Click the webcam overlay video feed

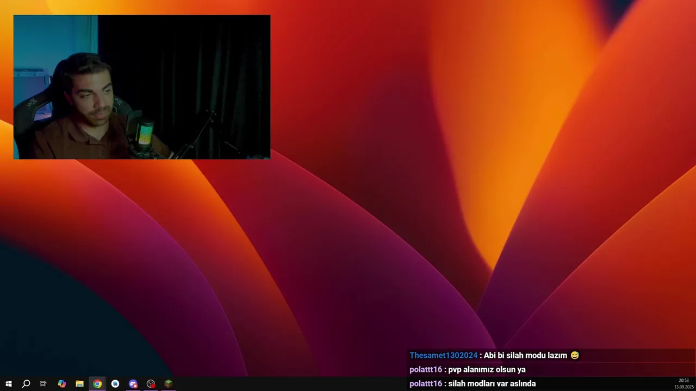pyautogui.click(x=142, y=87)
